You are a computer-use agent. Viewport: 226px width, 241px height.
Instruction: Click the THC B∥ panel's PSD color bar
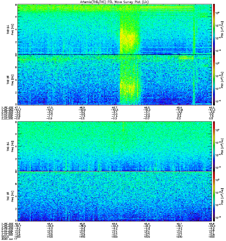[214, 196]
